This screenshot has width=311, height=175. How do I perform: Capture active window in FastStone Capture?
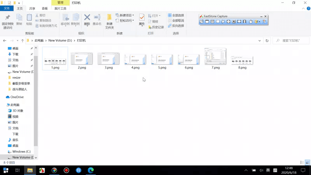click(x=207, y=21)
